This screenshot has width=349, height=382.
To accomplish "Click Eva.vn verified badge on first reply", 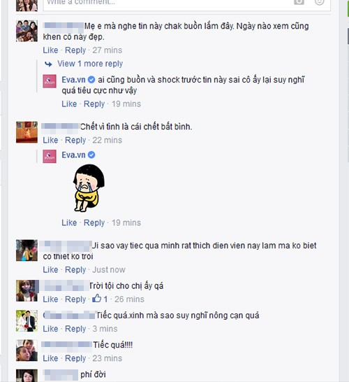I will [91, 80].
